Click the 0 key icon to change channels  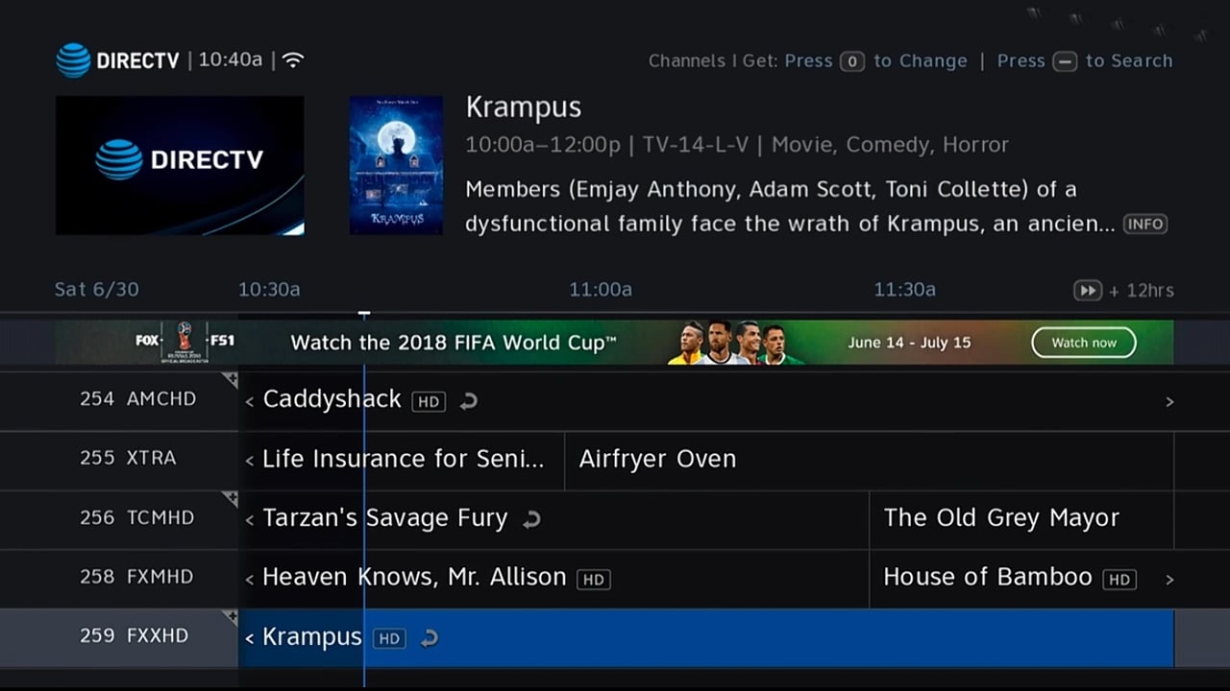click(x=852, y=61)
